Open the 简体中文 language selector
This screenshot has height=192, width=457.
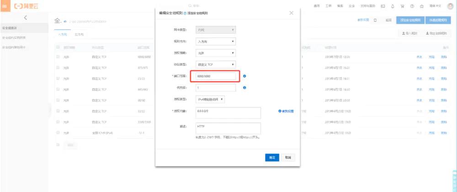point(436,6)
